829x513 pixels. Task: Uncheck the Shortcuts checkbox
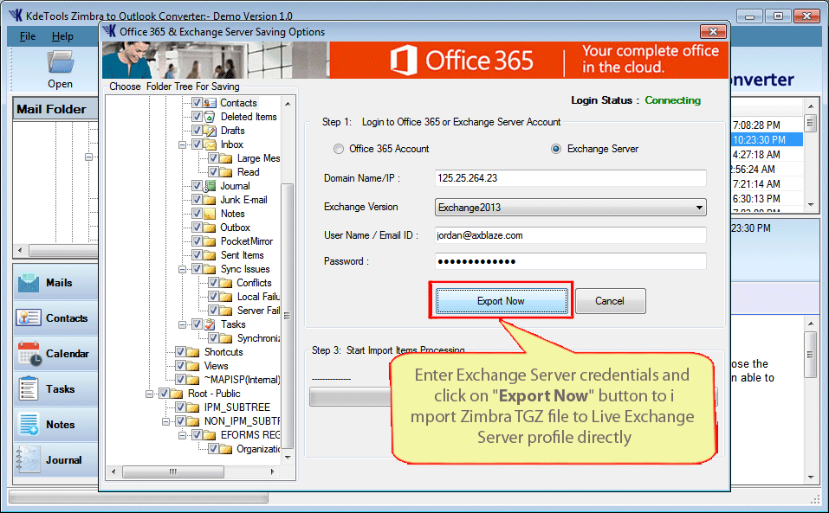coord(180,351)
